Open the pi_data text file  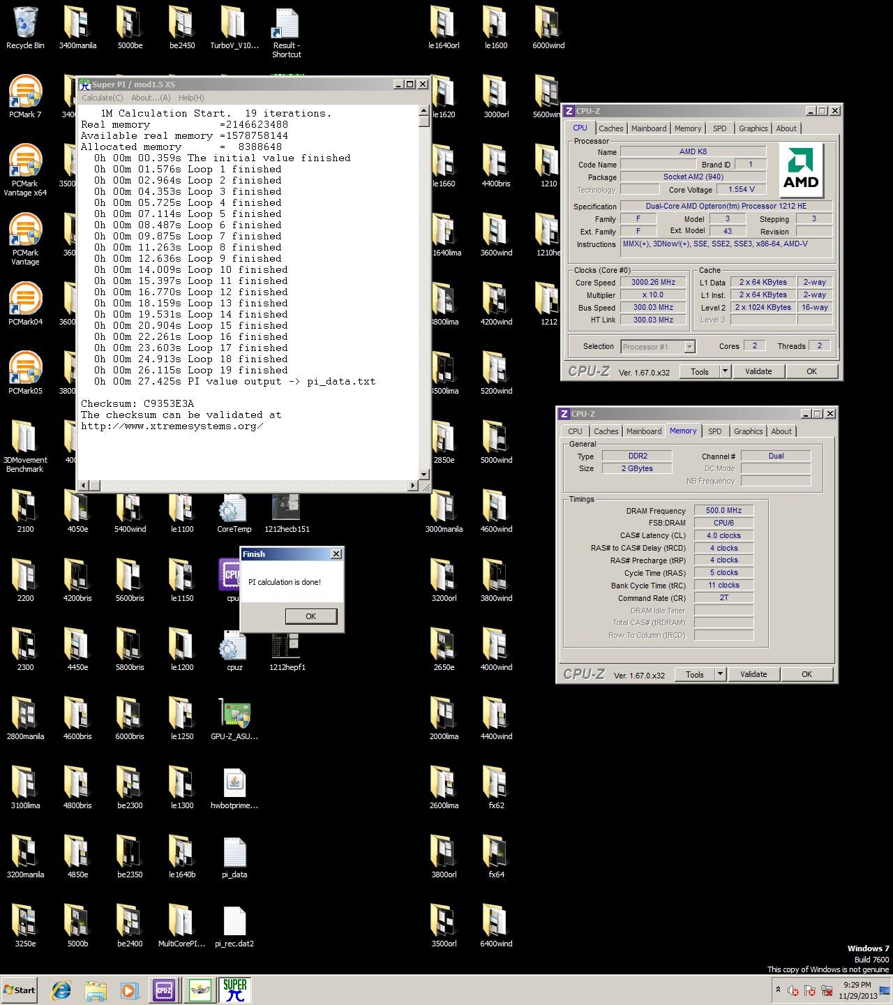click(234, 857)
